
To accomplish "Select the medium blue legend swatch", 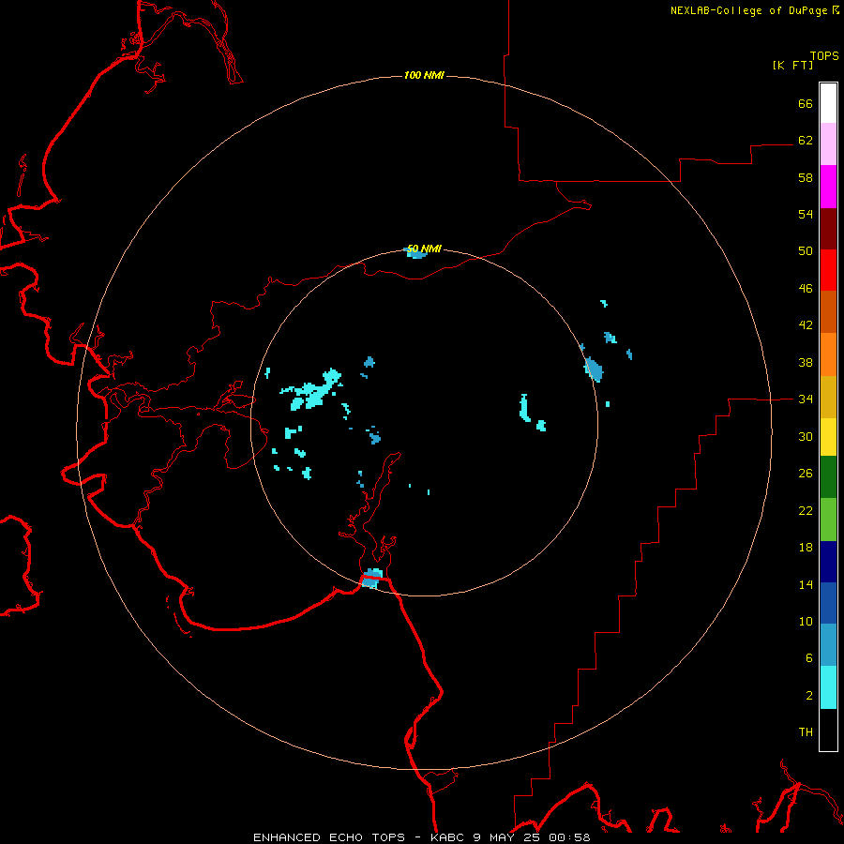I will 828,603.
